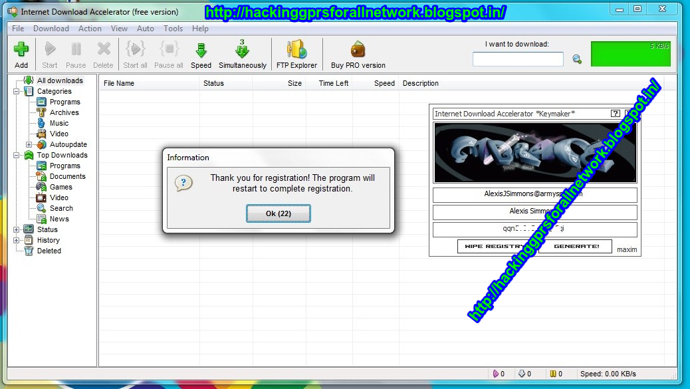Select the Top Downloads node
Image resolution: width=690 pixels, height=389 pixels.
click(62, 155)
